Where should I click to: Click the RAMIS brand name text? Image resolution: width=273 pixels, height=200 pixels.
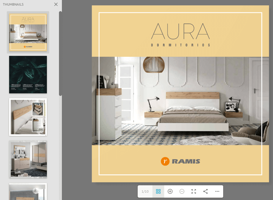tap(186, 161)
